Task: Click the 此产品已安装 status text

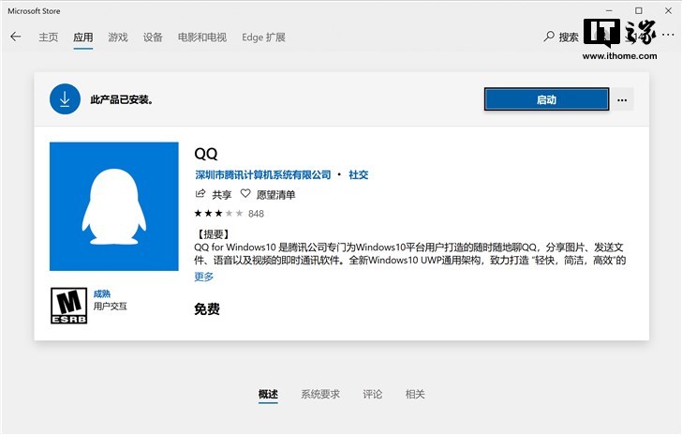Action: pos(122,99)
